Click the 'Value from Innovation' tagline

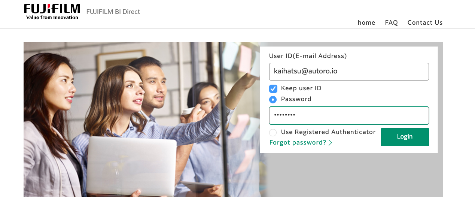coord(52,17)
